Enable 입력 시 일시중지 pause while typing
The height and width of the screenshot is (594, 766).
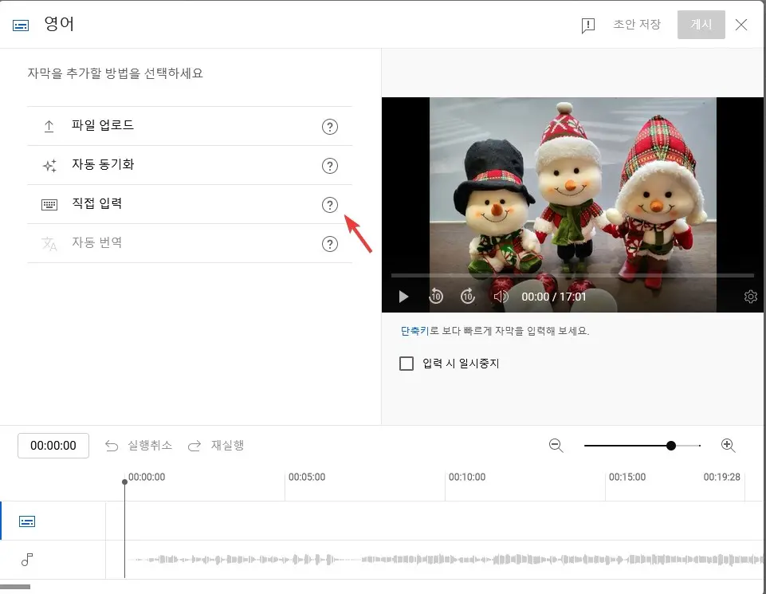(407, 364)
